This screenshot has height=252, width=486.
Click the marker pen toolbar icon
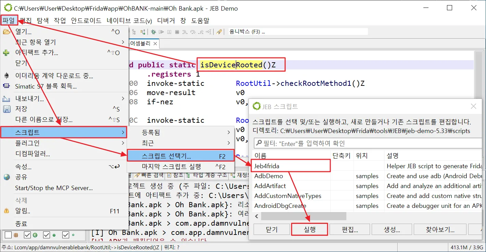point(219,32)
